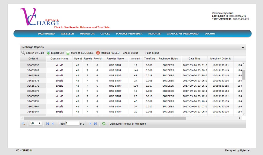Click the vertical scrollbar thumb of the grid

(244, 75)
